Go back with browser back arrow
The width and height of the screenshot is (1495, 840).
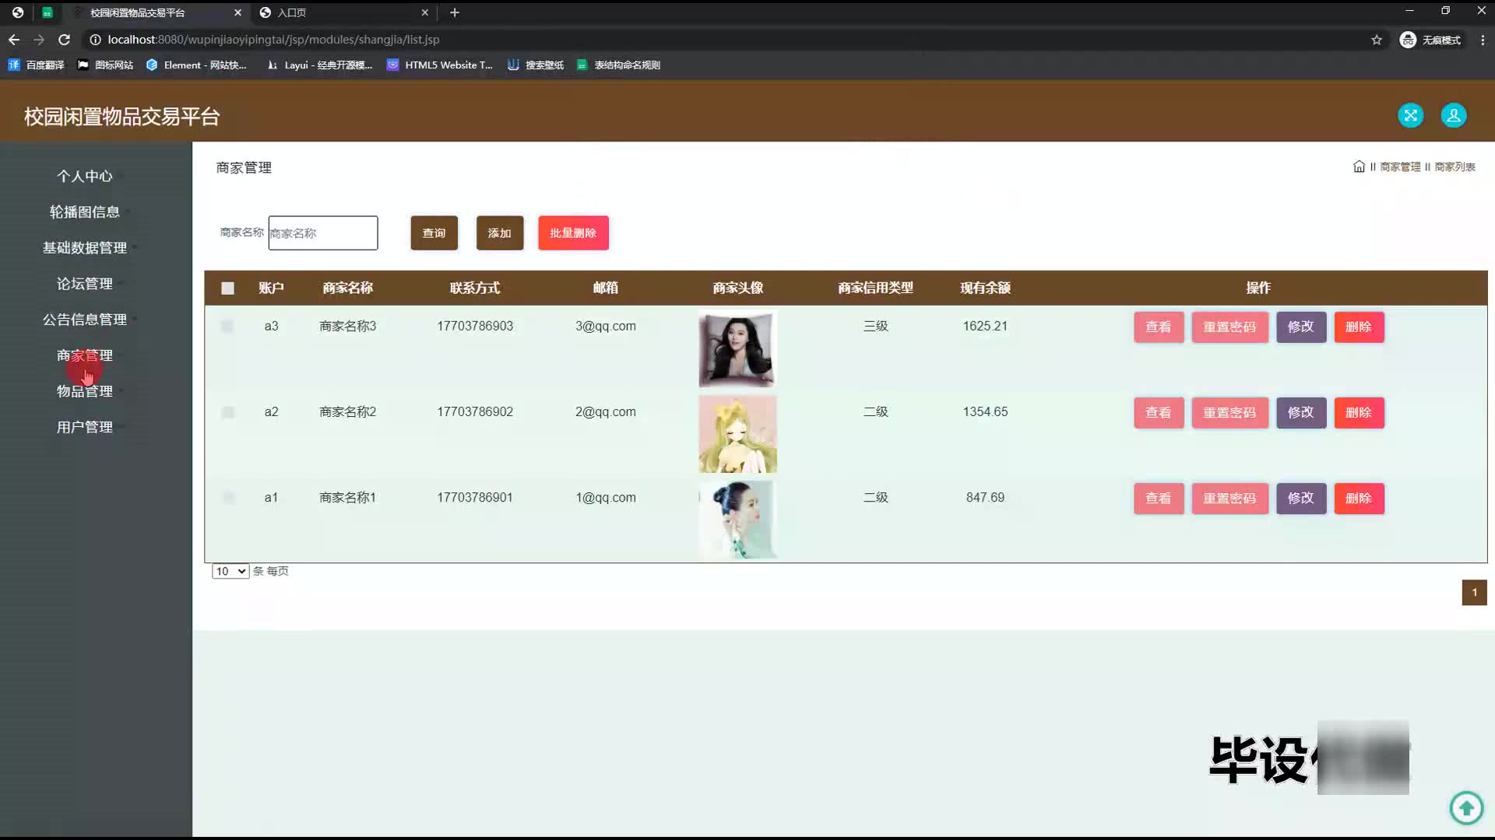coord(14,40)
